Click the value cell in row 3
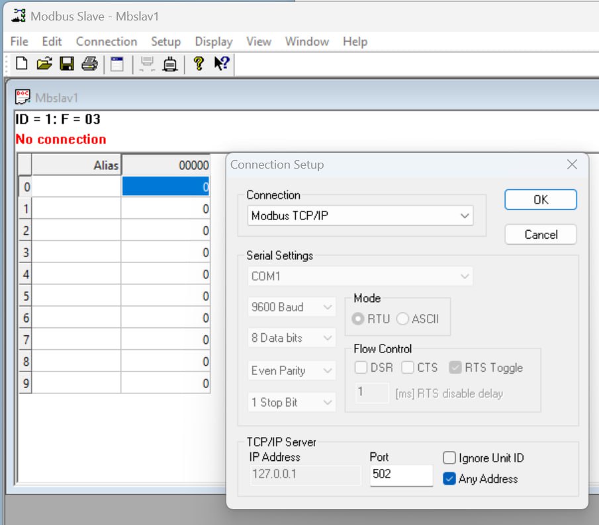599x525 pixels. (165, 252)
